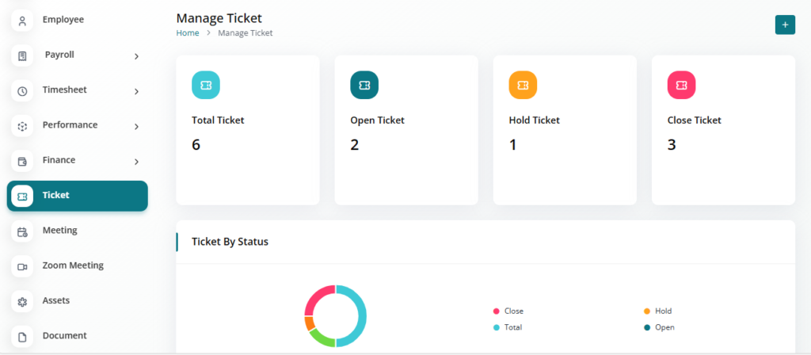Click the donut chart's cyan Total segment
Image resolution: width=811 pixels, height=355 pixels.
pyautogui.click(x=361, y=315)
